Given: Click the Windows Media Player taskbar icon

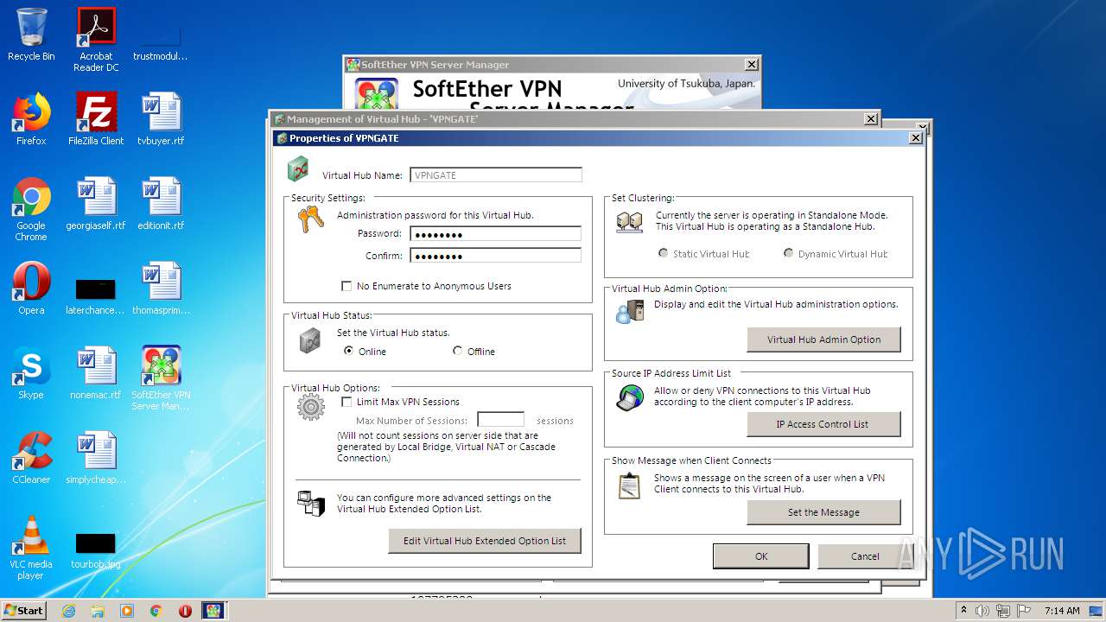Looking at the screenshot, I should pyautogui.click(x=127, y=611).
